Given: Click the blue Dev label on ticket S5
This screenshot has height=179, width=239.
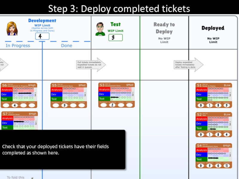Looking at the screenshot, I should pyautogui.click(x=56, y=94).
